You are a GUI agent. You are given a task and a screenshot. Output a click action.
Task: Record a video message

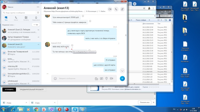pyautogui.click(x=111, y=78)
